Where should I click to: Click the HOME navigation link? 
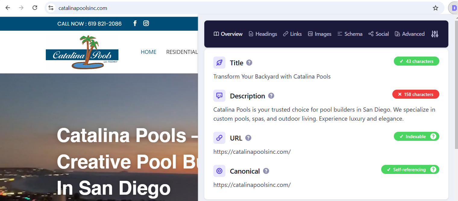[x=149, y=52]
